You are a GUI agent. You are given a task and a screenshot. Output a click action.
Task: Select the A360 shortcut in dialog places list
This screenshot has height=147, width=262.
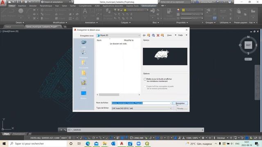tap(84, 44)
